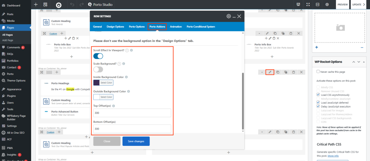The height and width of the screenshot is (161, 370).
Task: Switch to Design Options tab
Action: pos(115,27)
